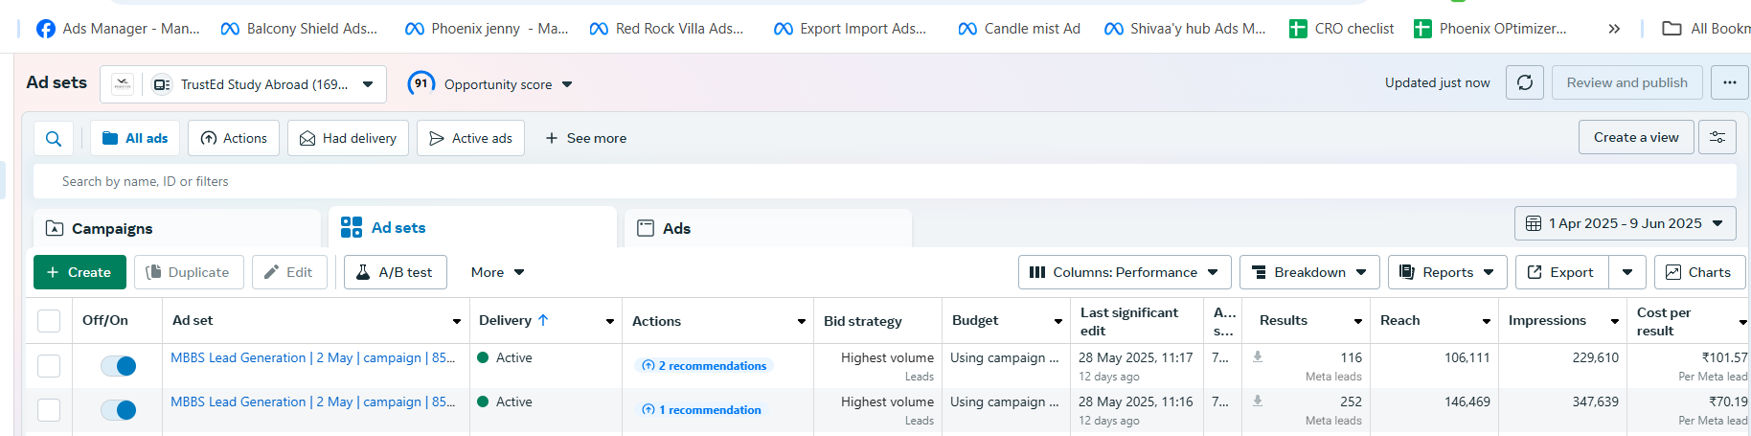1751x436 pixels.
Task: Open the Export Import Ads bookmark
Action: tap(851, 29)
